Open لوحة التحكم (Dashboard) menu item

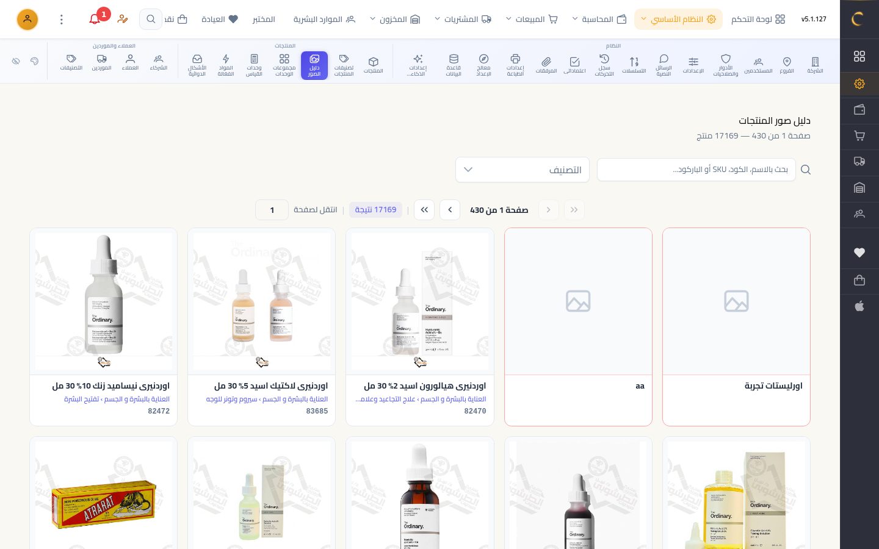[758, 19]
